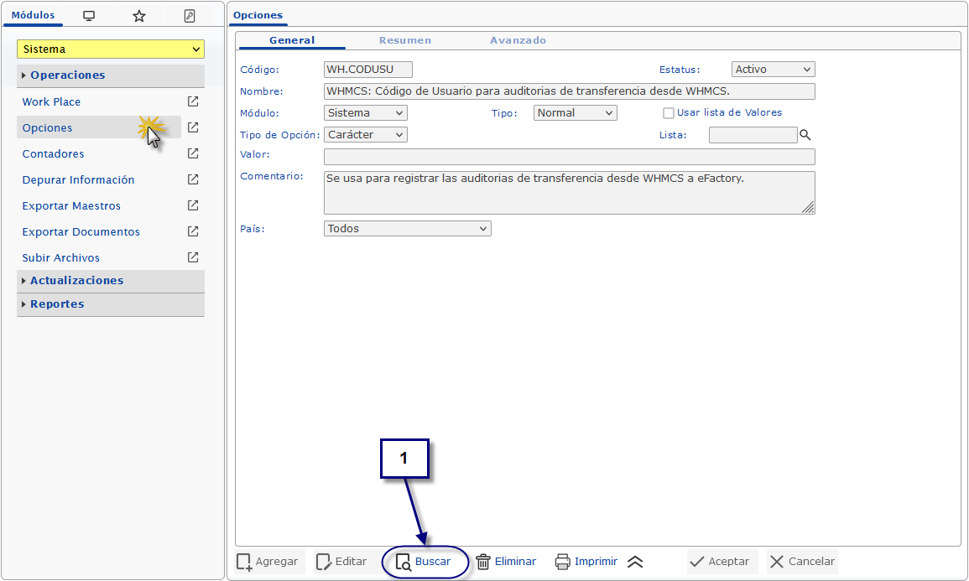Click the magnifier icon next to Lista

click(x=805, y=135)
